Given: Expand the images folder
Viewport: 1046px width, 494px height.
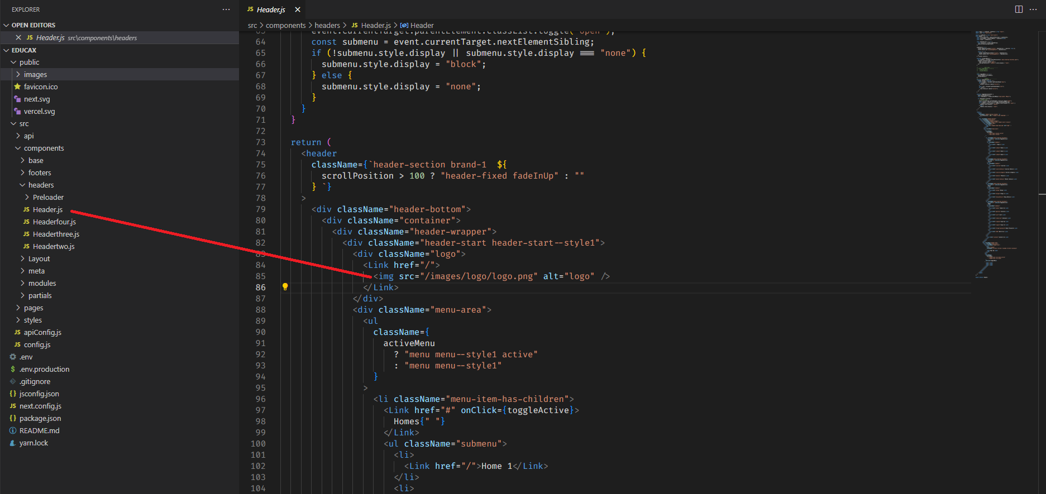Looking at the screenshot, I should tap(35, 74).
